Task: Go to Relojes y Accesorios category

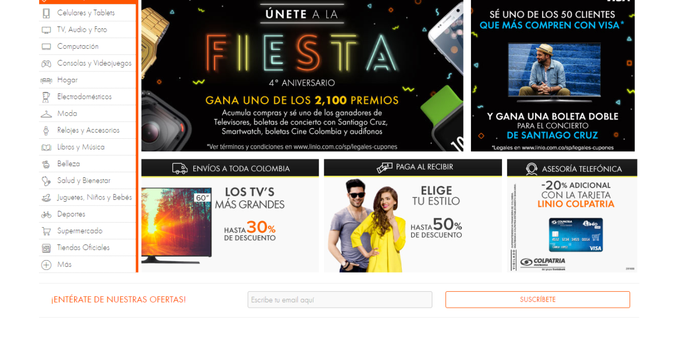Action: 88,130
